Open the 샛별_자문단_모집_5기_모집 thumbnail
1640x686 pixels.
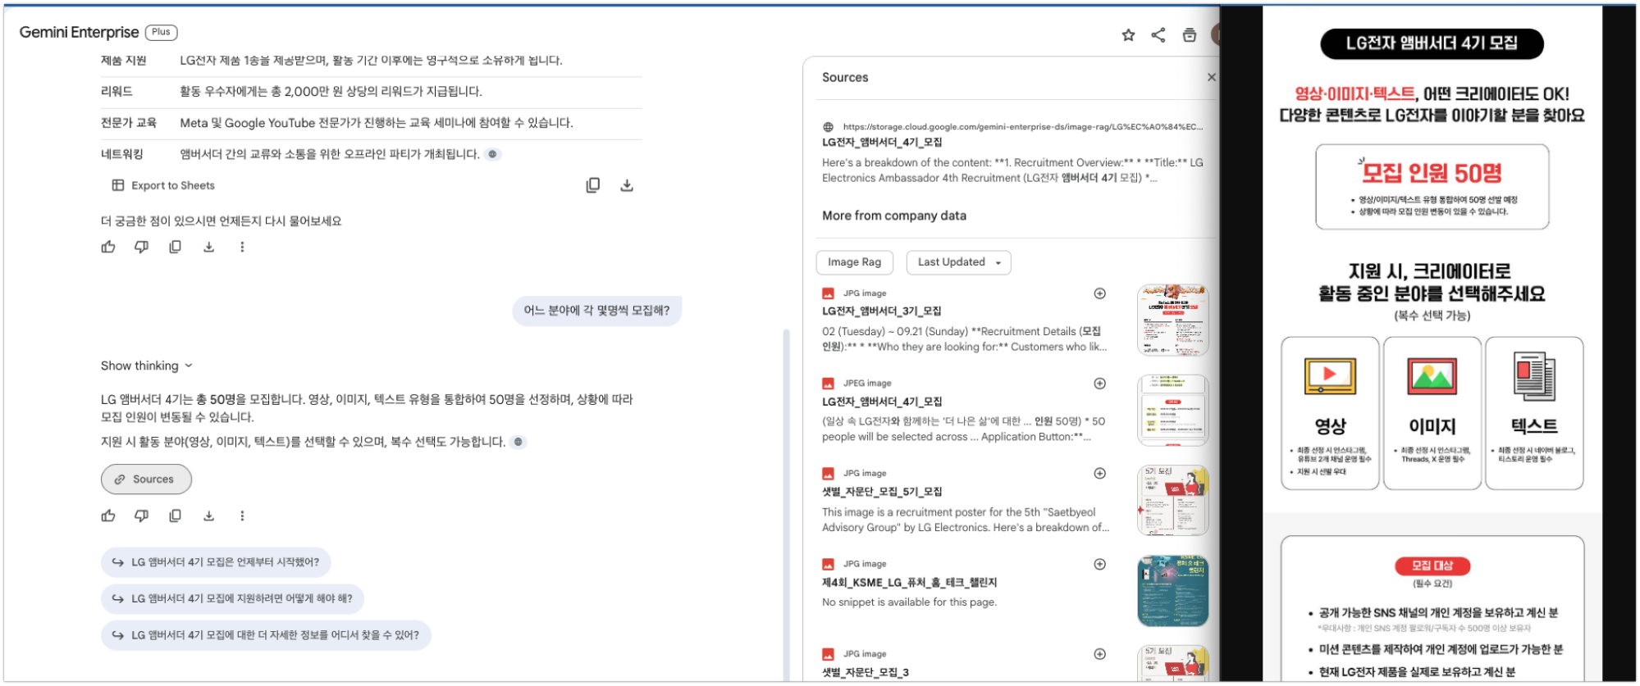[x=1172, y=500]
